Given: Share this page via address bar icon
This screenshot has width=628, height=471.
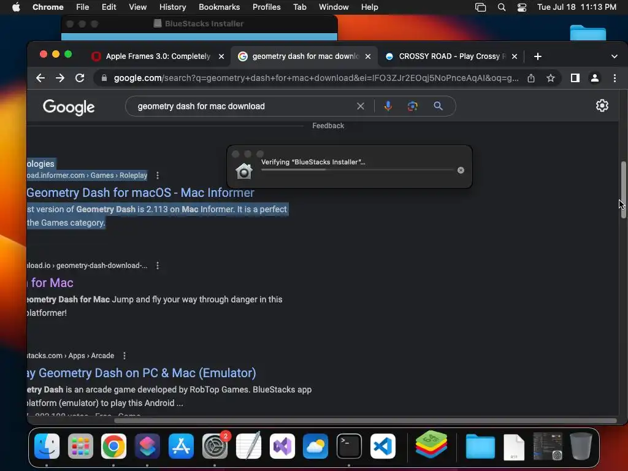Looking at the screenshot, I should [x=531, y=78].
